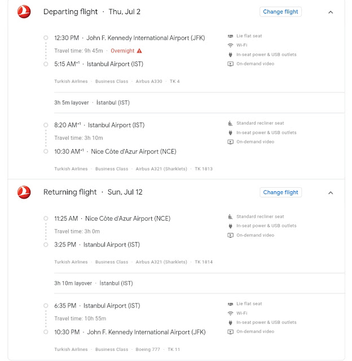Change the returning flight on Sun, Jul 12
Screen dimensions: 352x361
(x=280, y=192)
